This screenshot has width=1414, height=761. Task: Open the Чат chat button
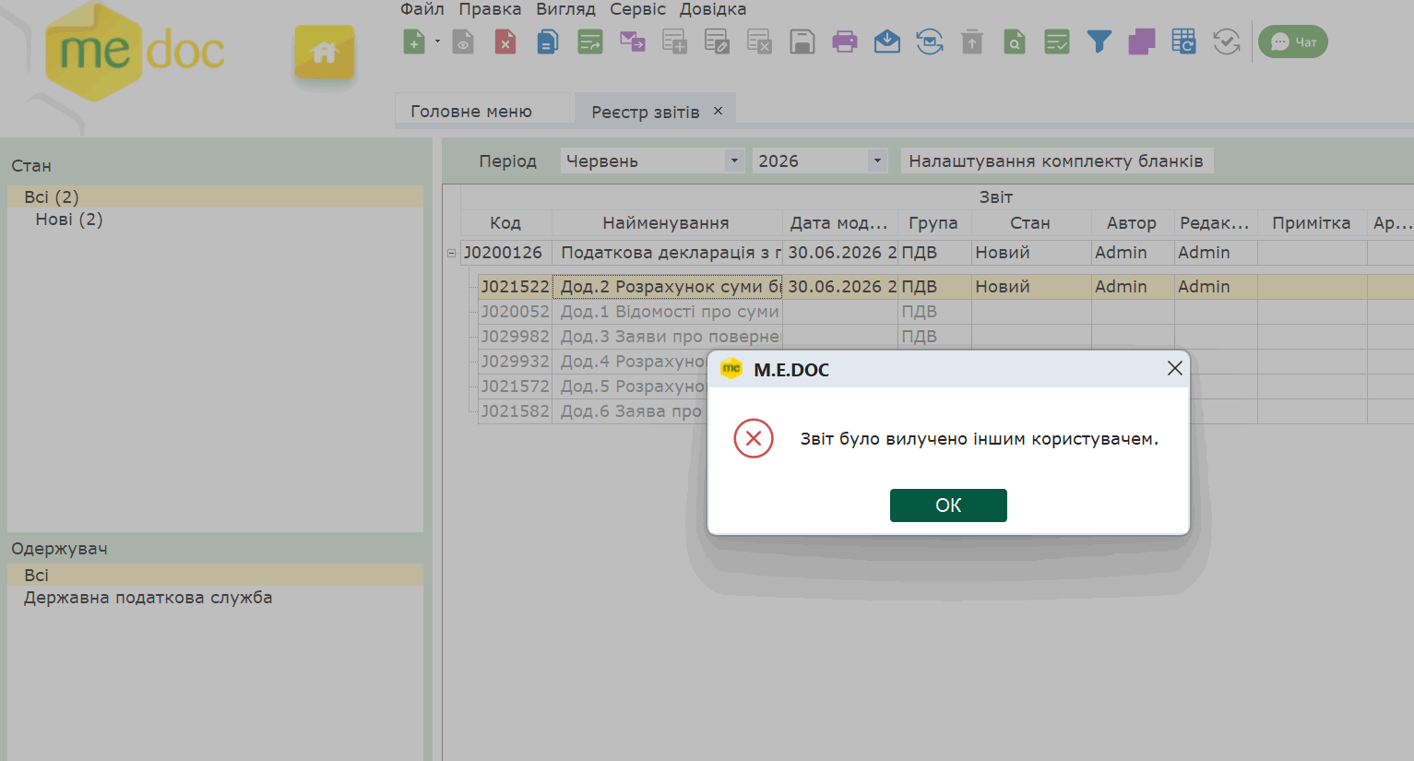tap(1293, 42)
